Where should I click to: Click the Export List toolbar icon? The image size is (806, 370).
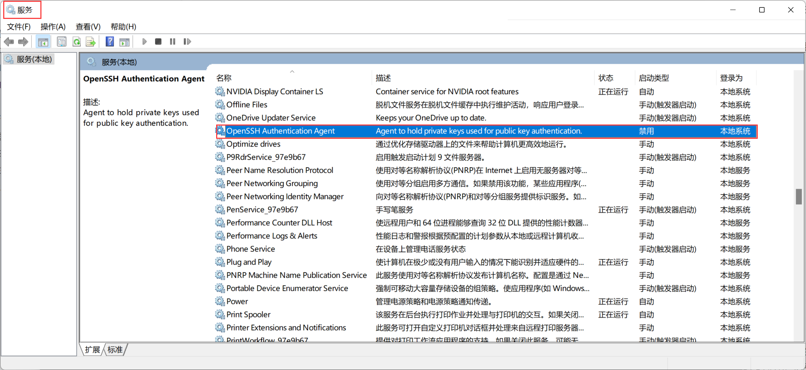tap(91, 42)
